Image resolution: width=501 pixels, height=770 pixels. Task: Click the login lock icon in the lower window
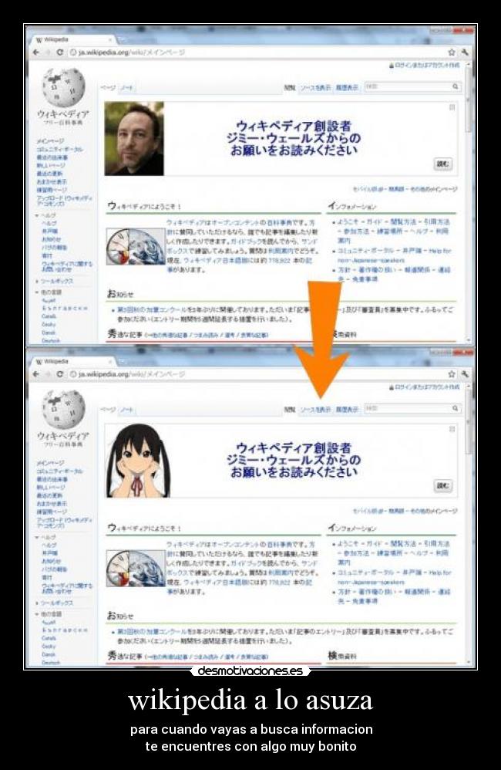coord(392,387)
